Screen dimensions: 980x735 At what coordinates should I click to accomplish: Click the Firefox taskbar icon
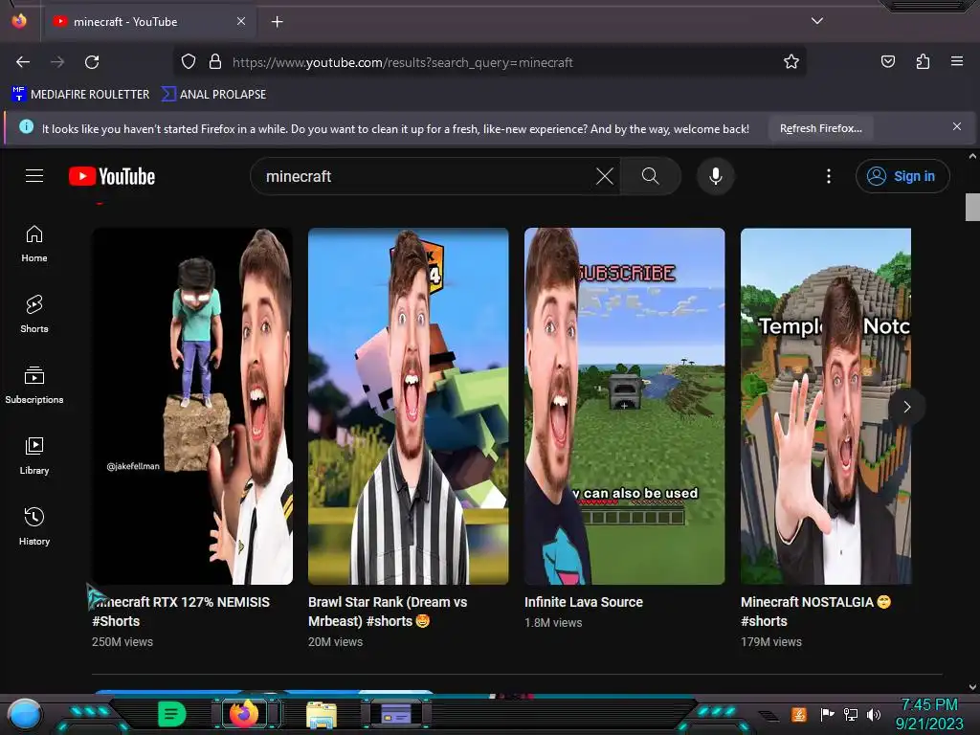pos(244,713)
